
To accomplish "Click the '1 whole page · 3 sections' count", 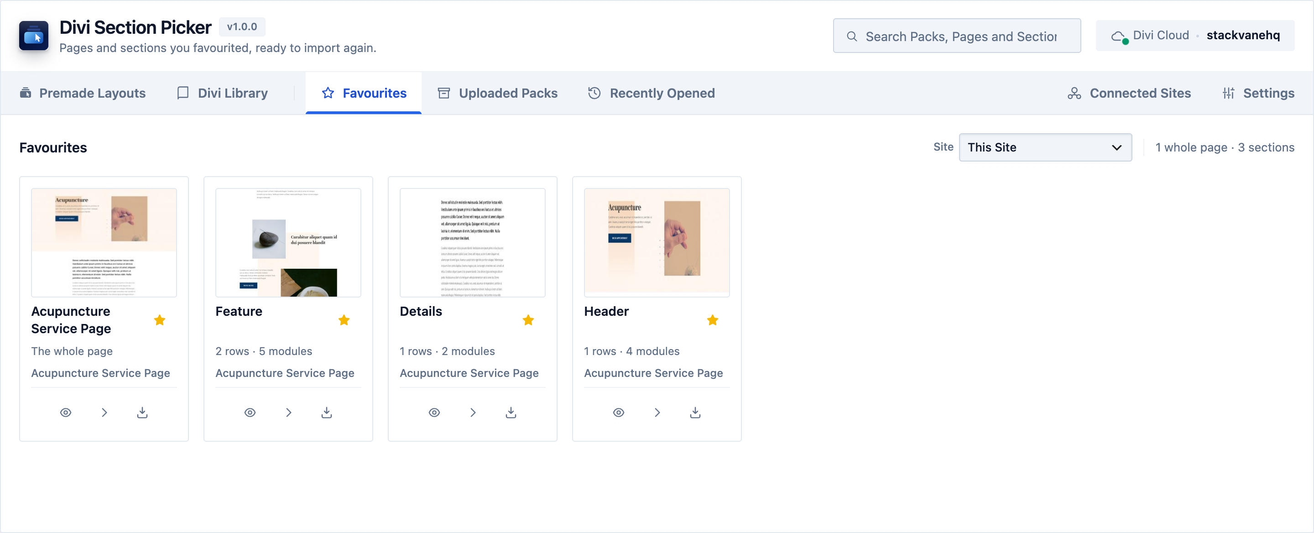I will [x=1224, y=147].
